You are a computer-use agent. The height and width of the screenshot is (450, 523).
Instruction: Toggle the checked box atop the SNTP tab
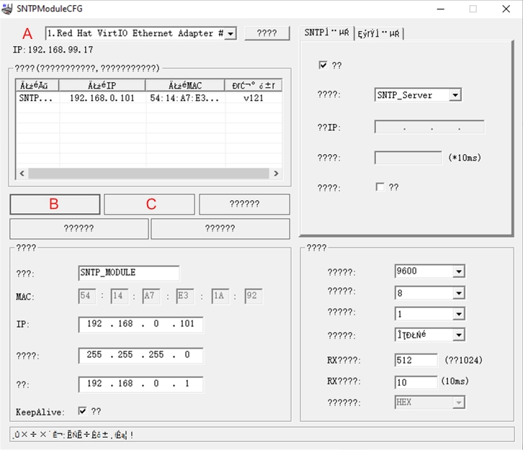tap(323, 65)
